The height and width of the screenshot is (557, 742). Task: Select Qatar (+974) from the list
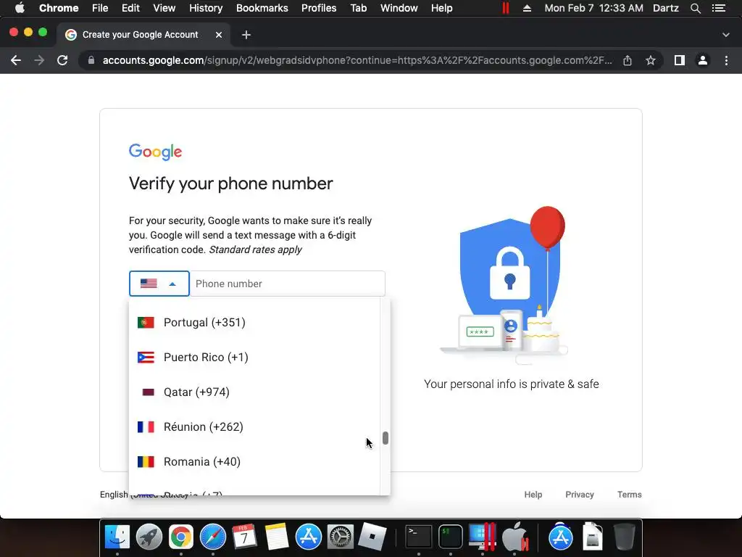(x=254, y=392)
